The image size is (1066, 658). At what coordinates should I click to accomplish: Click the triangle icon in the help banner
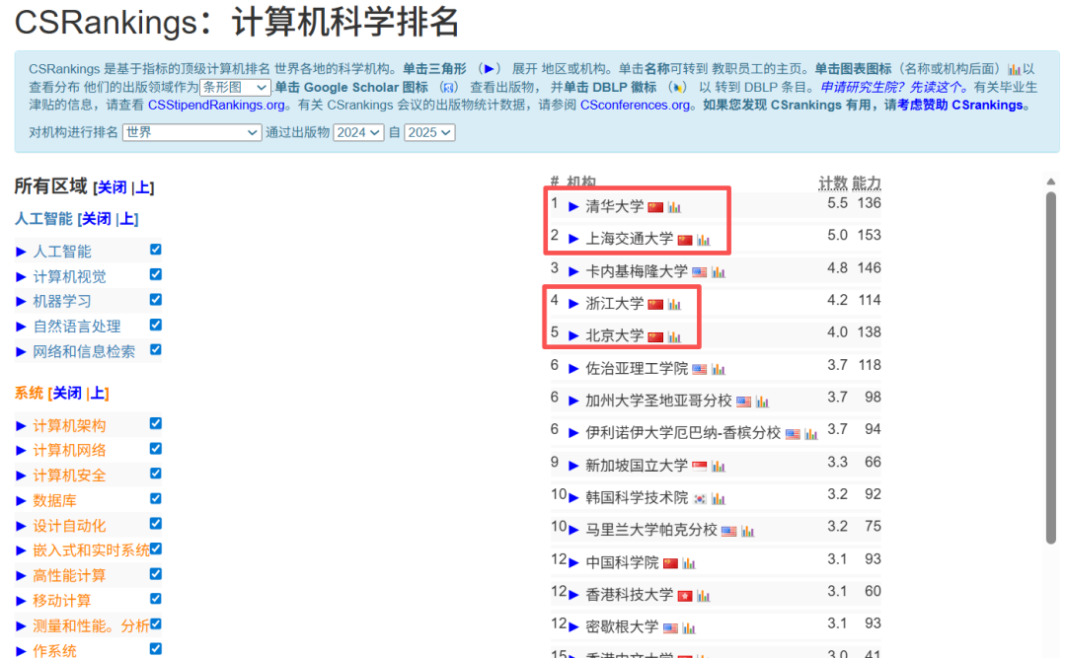pos(489,69)
